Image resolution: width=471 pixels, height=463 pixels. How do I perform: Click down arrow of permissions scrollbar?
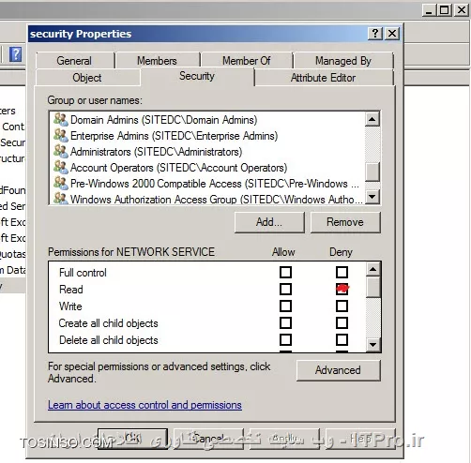(372, 345)
